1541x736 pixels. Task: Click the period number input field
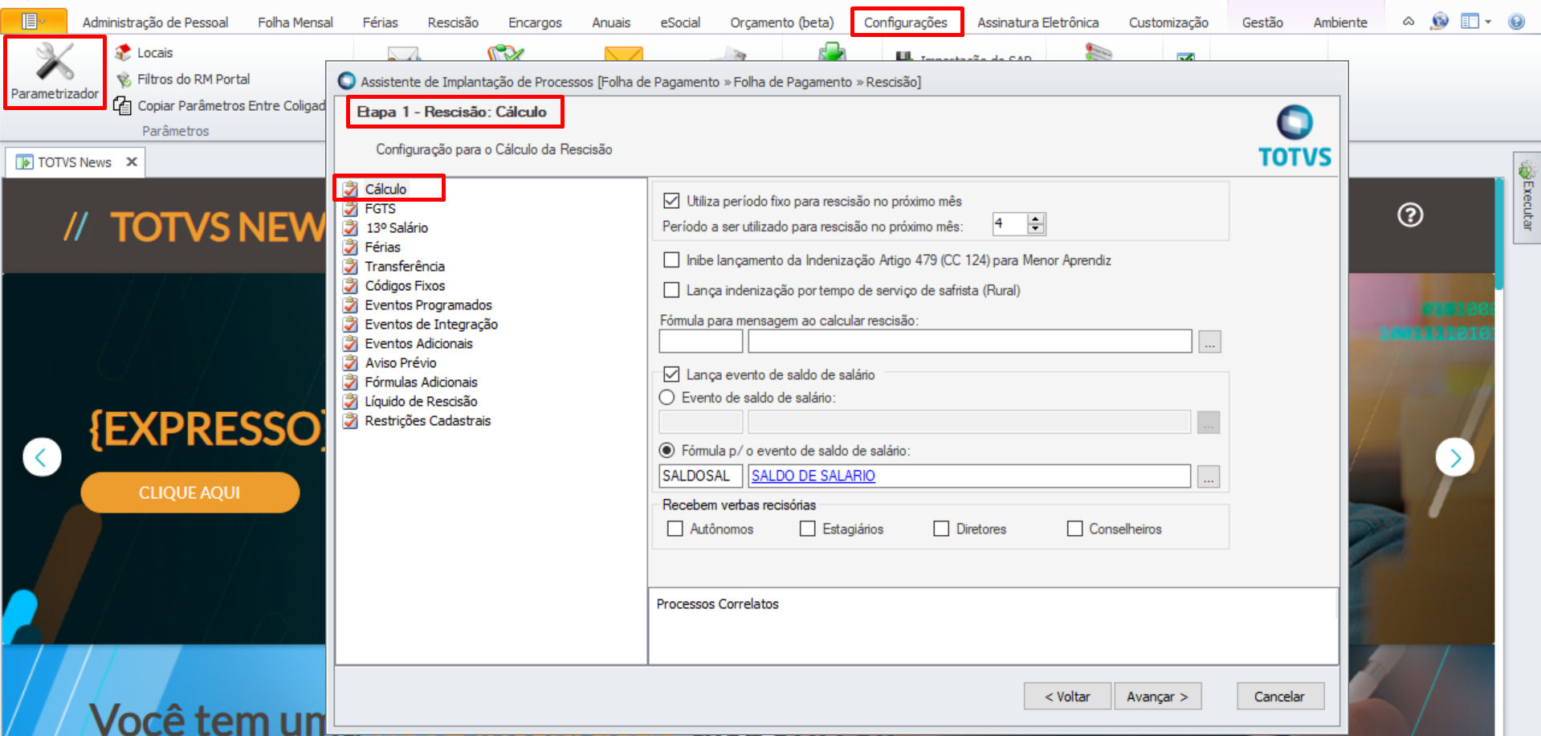coord(1010,223)
